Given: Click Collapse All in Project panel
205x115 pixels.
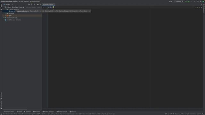Looking at the screenshot, I should 34,4.
